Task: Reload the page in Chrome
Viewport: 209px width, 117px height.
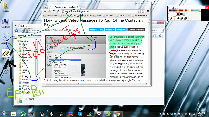Action: pyautogui.click(x=54, y=11)
